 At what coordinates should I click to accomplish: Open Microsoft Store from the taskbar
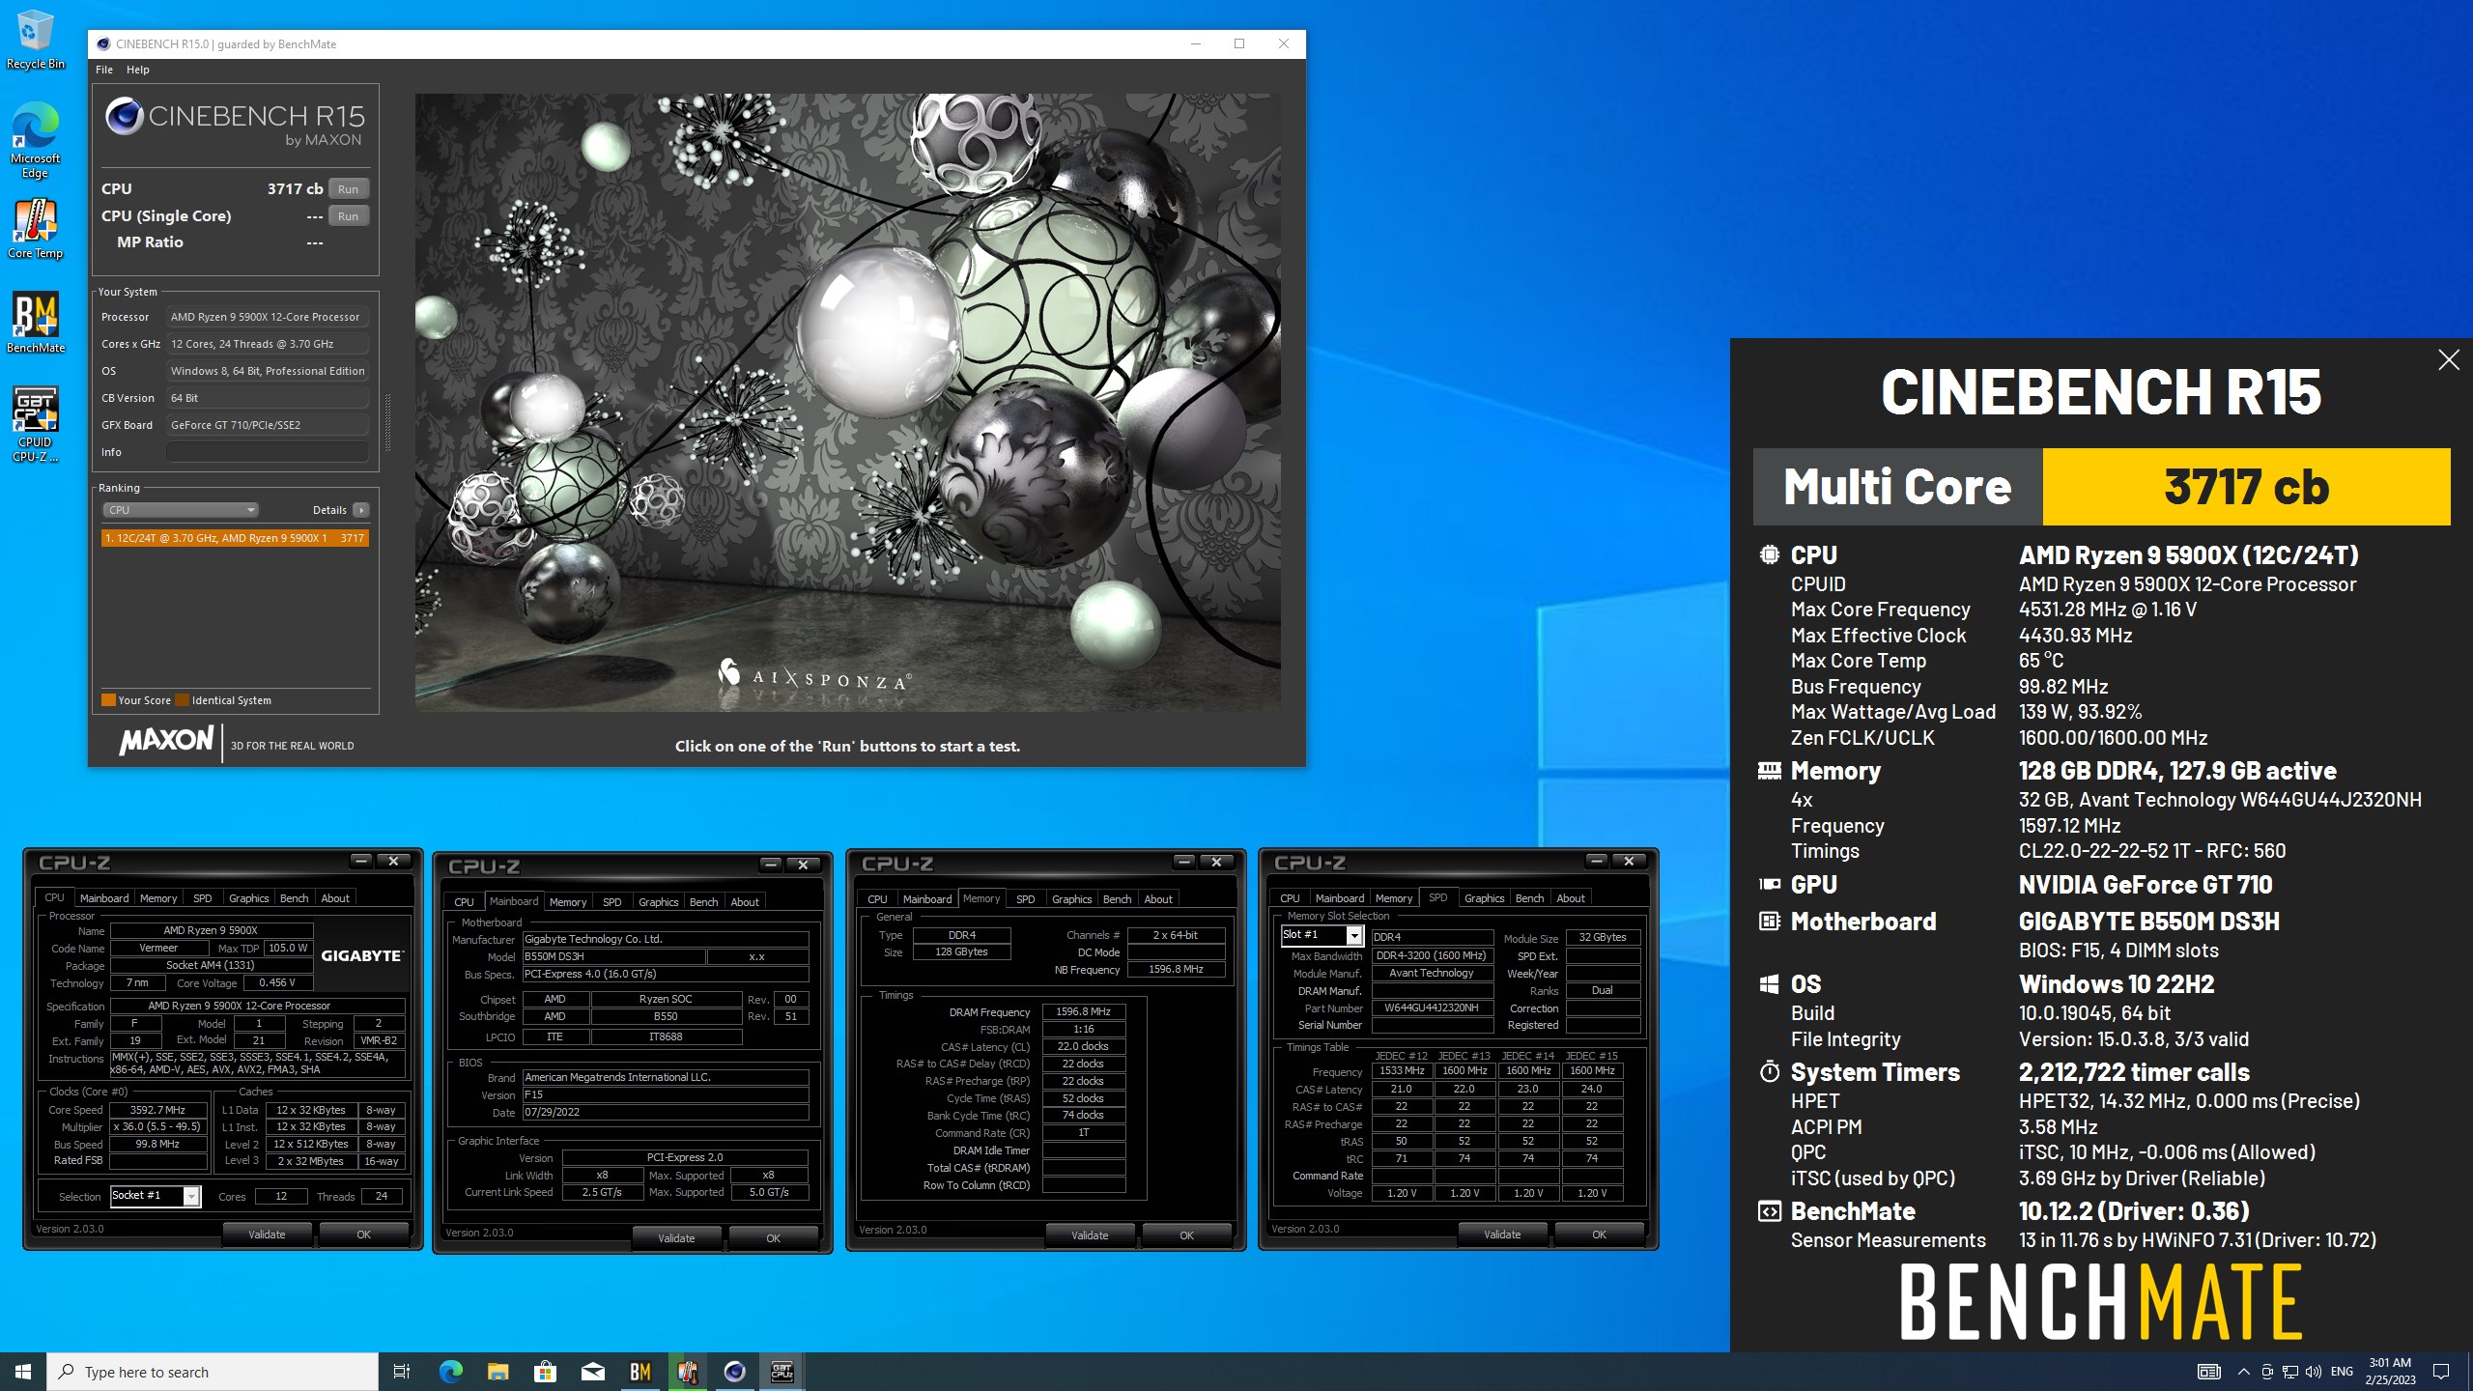click(x=545, y=1372)
